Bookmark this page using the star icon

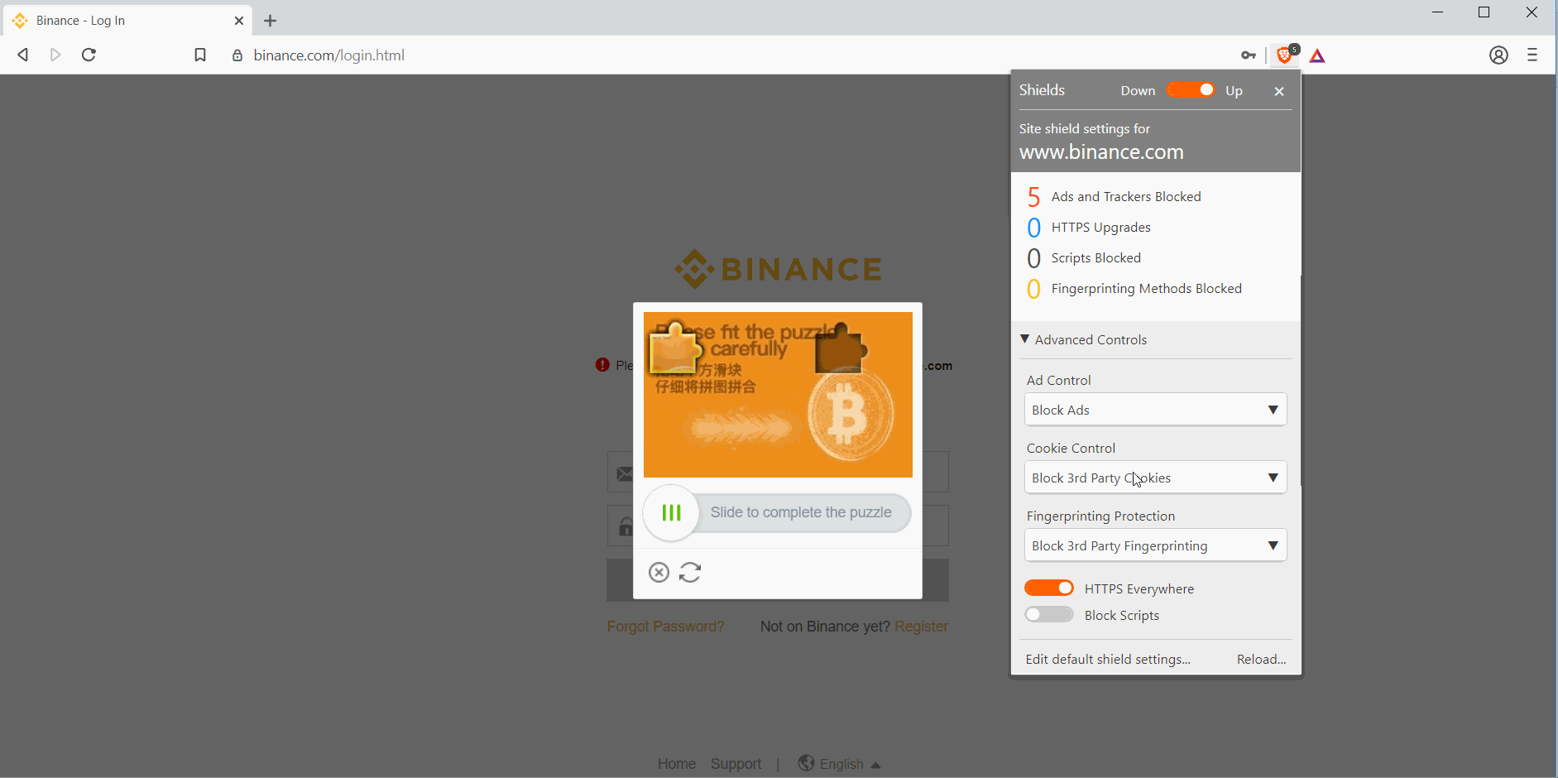pyautogui.click(x=199, y=55)
